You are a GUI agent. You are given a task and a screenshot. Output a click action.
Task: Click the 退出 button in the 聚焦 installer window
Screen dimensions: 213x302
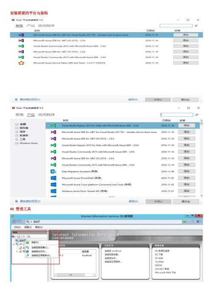pos(185,100)
